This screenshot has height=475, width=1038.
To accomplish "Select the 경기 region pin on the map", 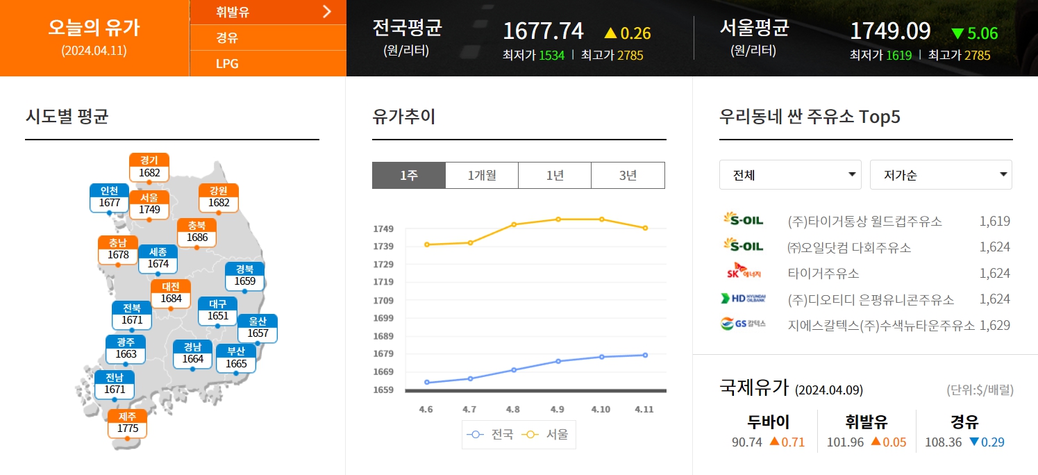I will pos(149,167).
